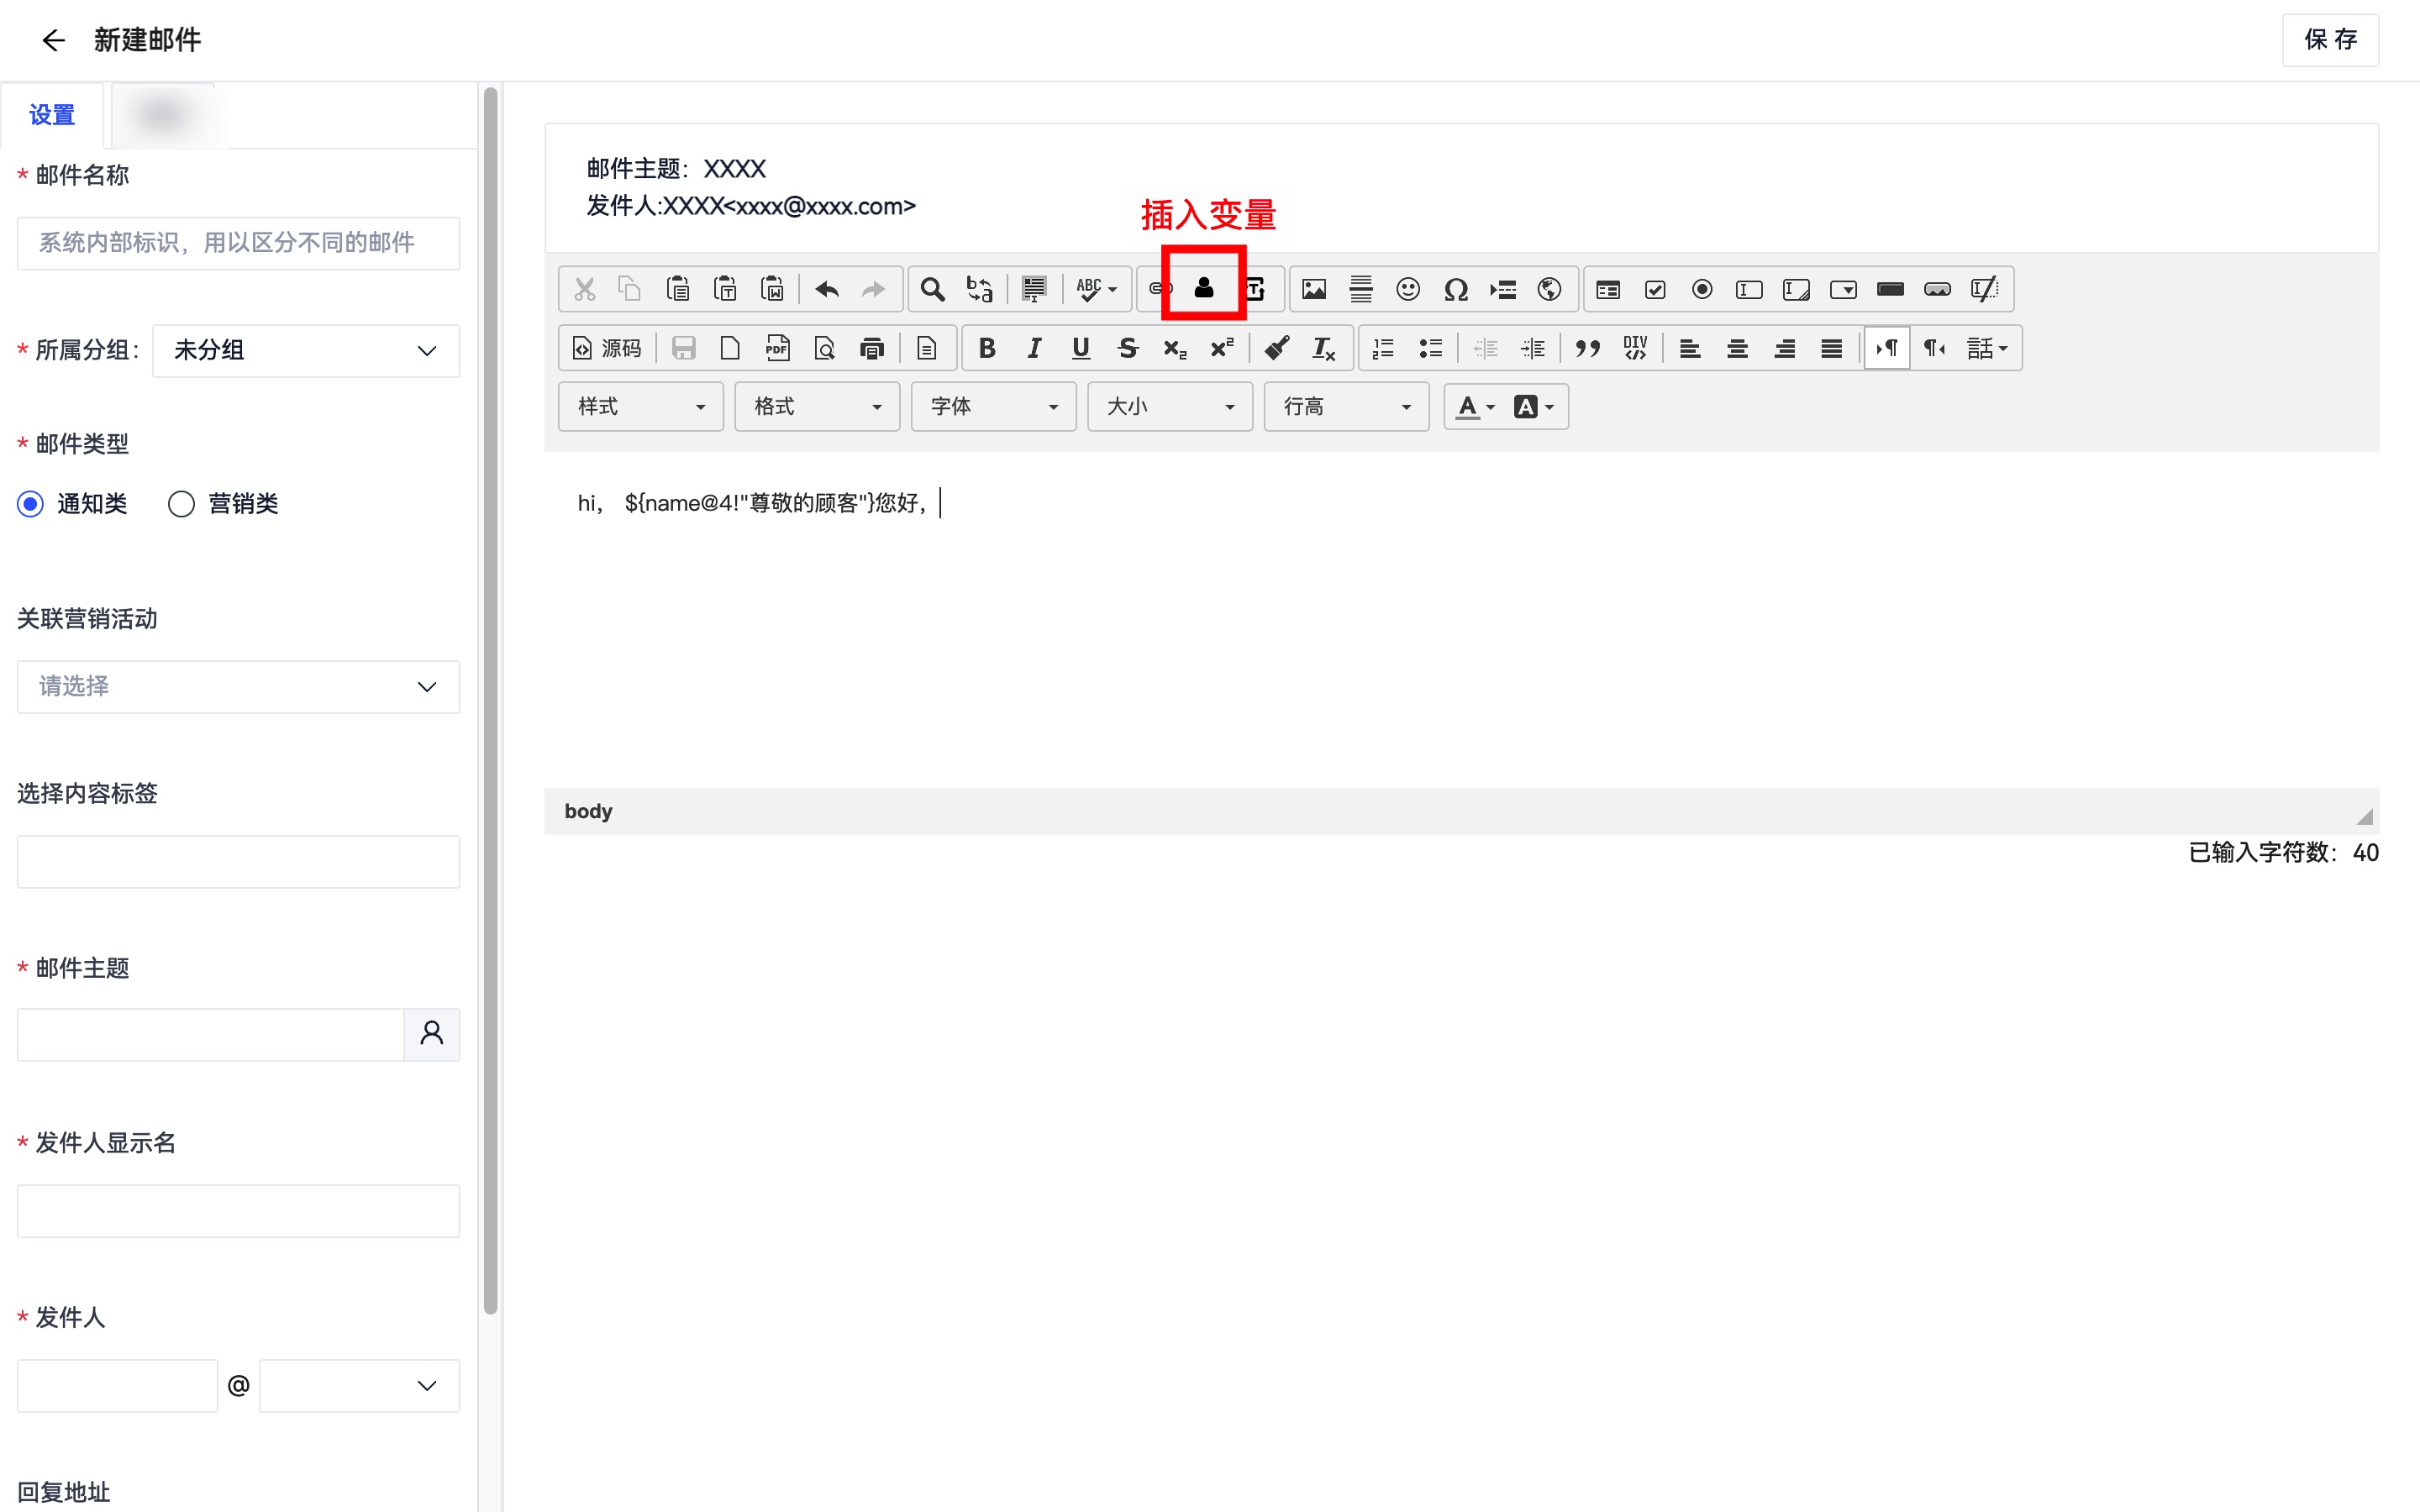Screen dimensions: 2420x1512
Task: Toggle strikethrough formatting
Action: click(1128, 348)
